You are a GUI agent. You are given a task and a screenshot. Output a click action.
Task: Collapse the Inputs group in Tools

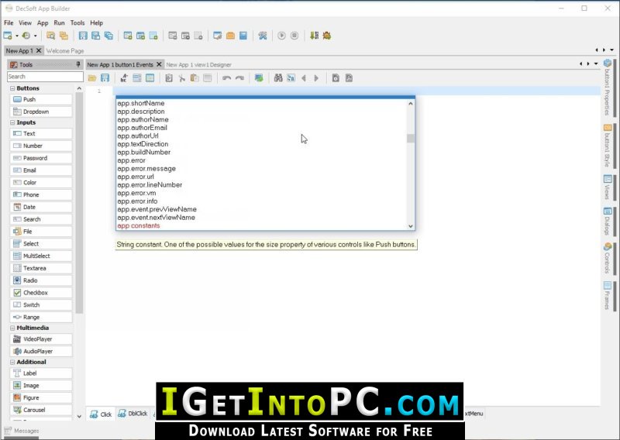tap(12, 122)
